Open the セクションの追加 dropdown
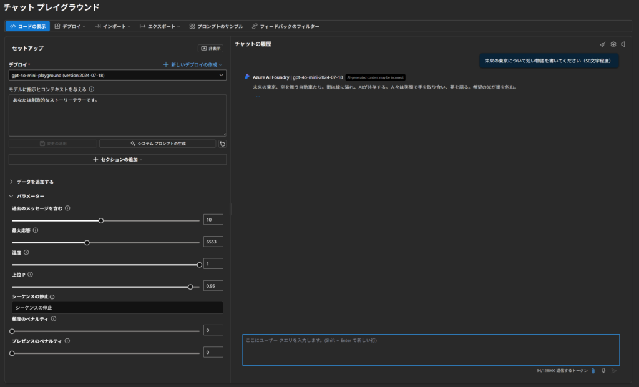Image resolution: width=639 pixels, height=387 pixels. coord(117,160)
